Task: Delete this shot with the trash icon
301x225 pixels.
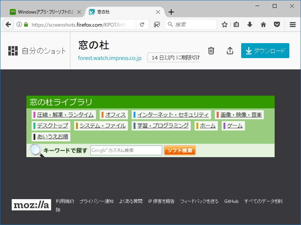Action: [211, 50]
